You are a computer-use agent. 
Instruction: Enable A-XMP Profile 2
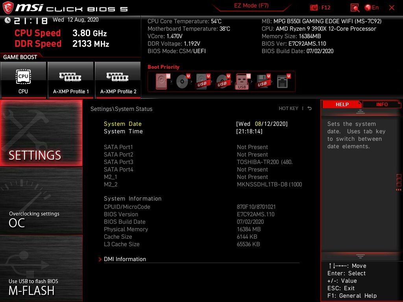pos(118,80)
